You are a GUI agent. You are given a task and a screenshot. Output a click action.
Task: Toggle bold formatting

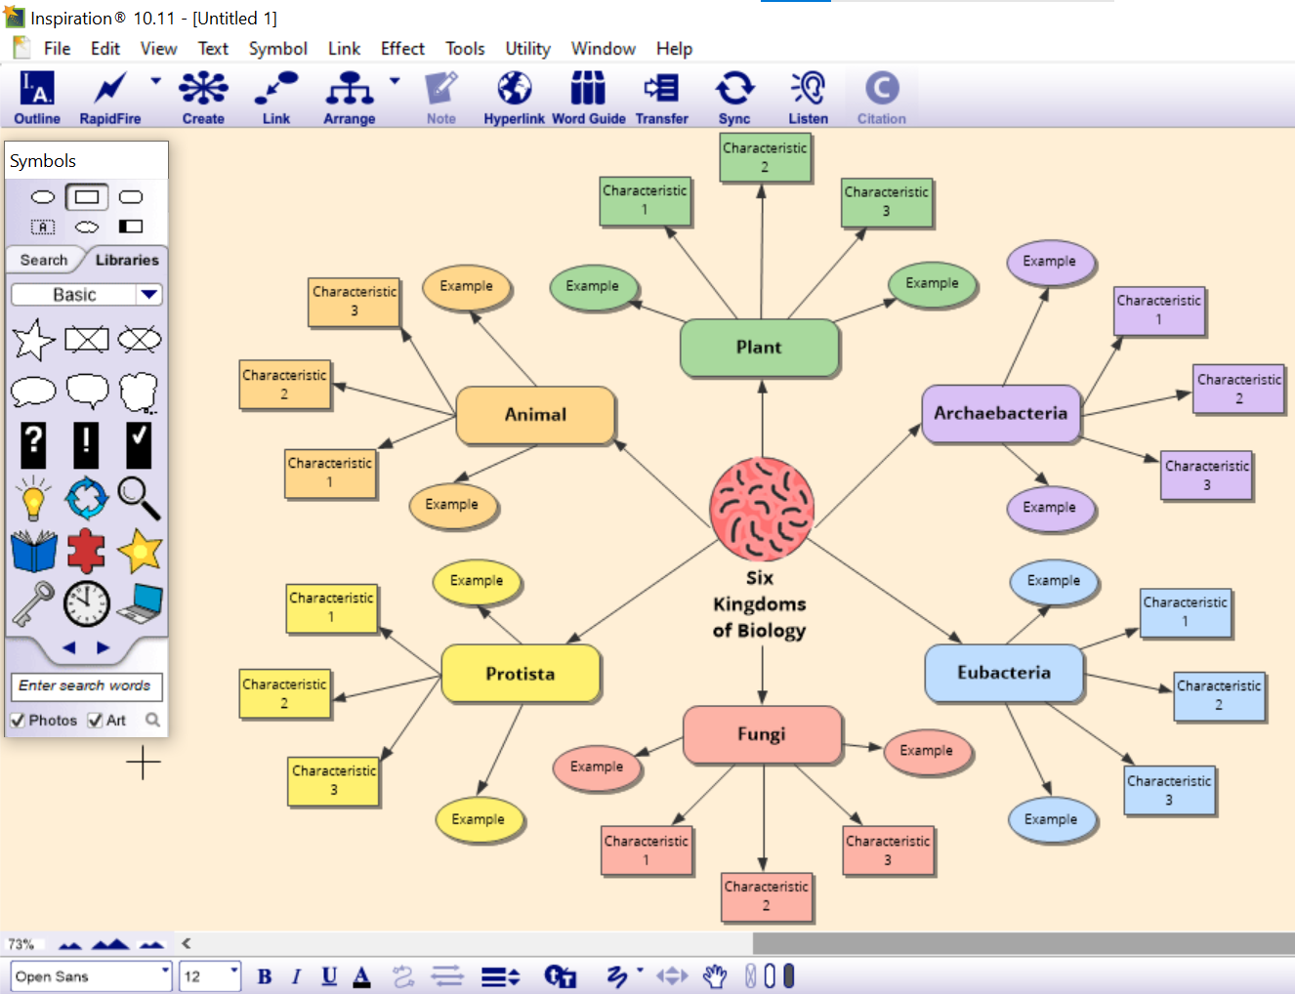coord(265,975)
